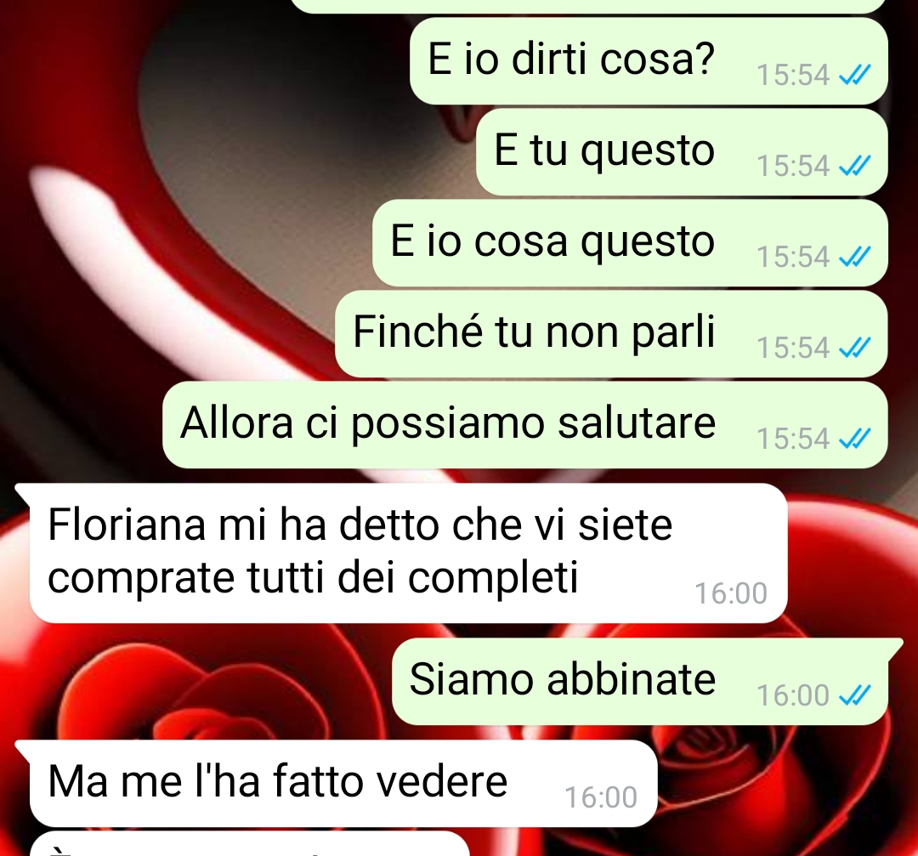The image size is (918, 856).
Task: Tap the 16:00 timestamp on the Floriana message
Action: [x=731, y=593]
